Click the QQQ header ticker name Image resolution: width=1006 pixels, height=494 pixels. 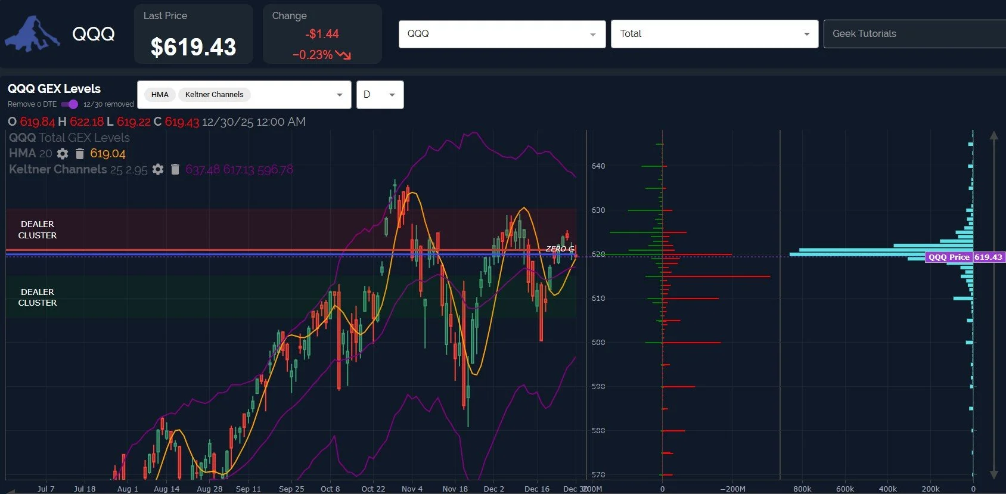pos(94,34)
